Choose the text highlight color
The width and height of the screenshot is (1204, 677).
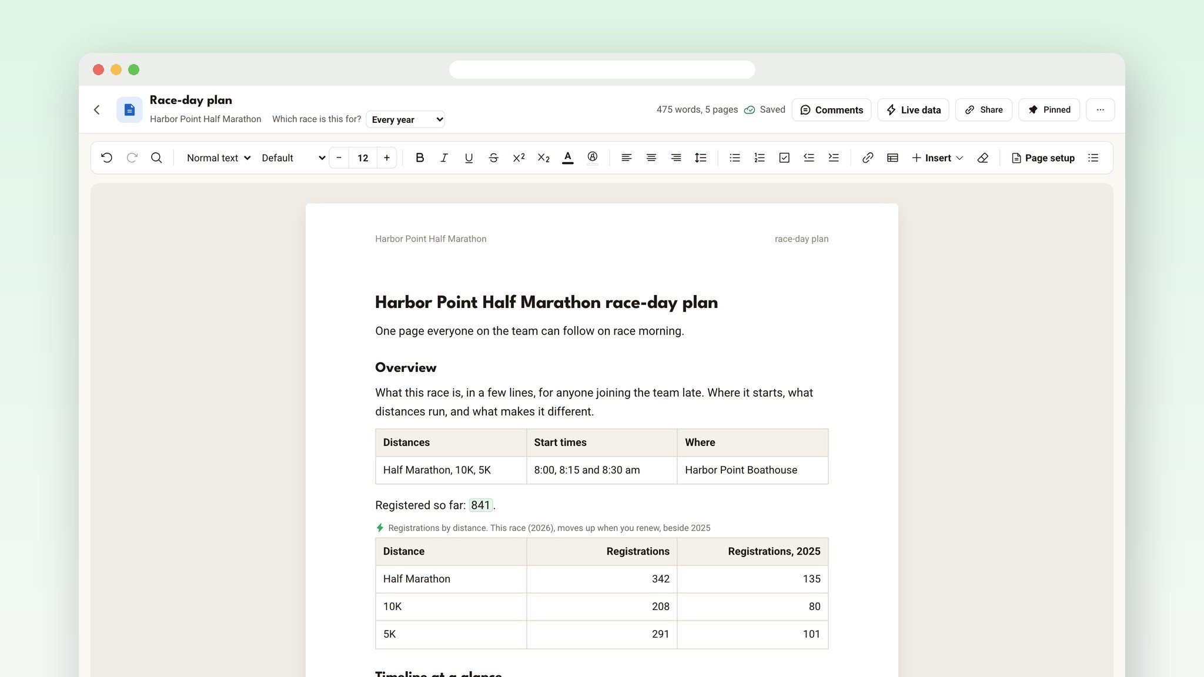coord(593,157)
